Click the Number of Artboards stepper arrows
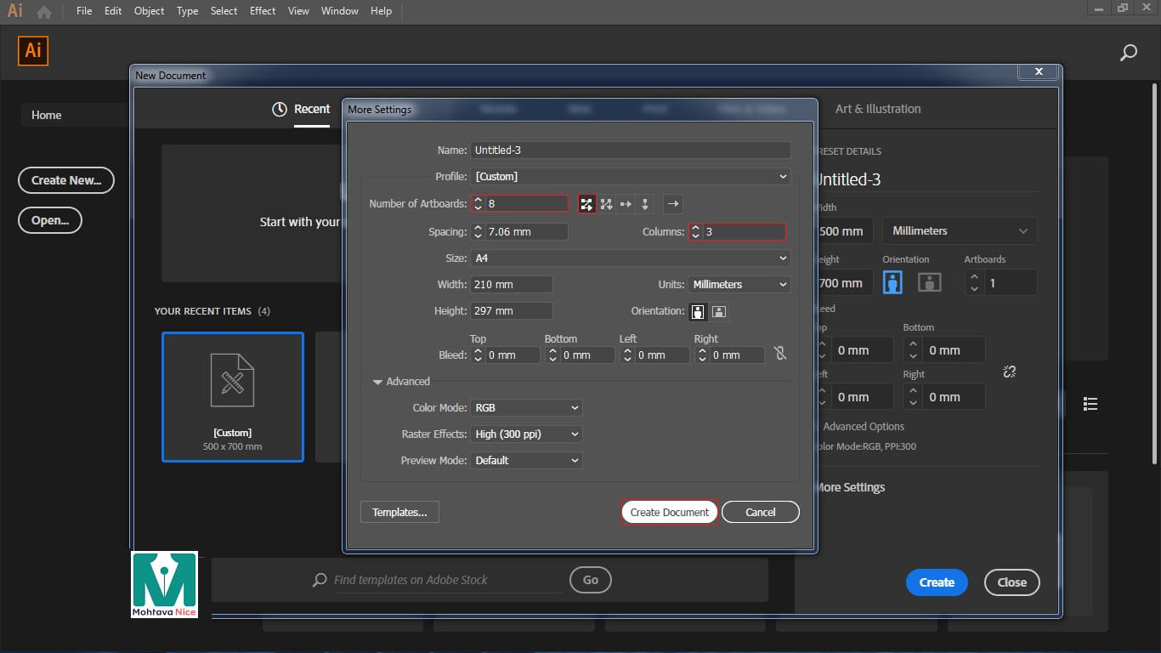The width and height of the screenshot is (1161, 653). tap(478, 204)
